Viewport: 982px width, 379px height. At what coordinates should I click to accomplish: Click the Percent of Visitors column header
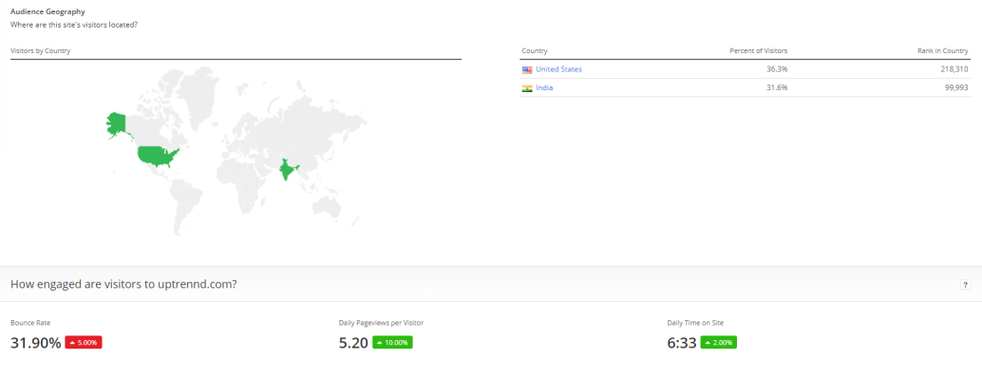coord(759,50)
